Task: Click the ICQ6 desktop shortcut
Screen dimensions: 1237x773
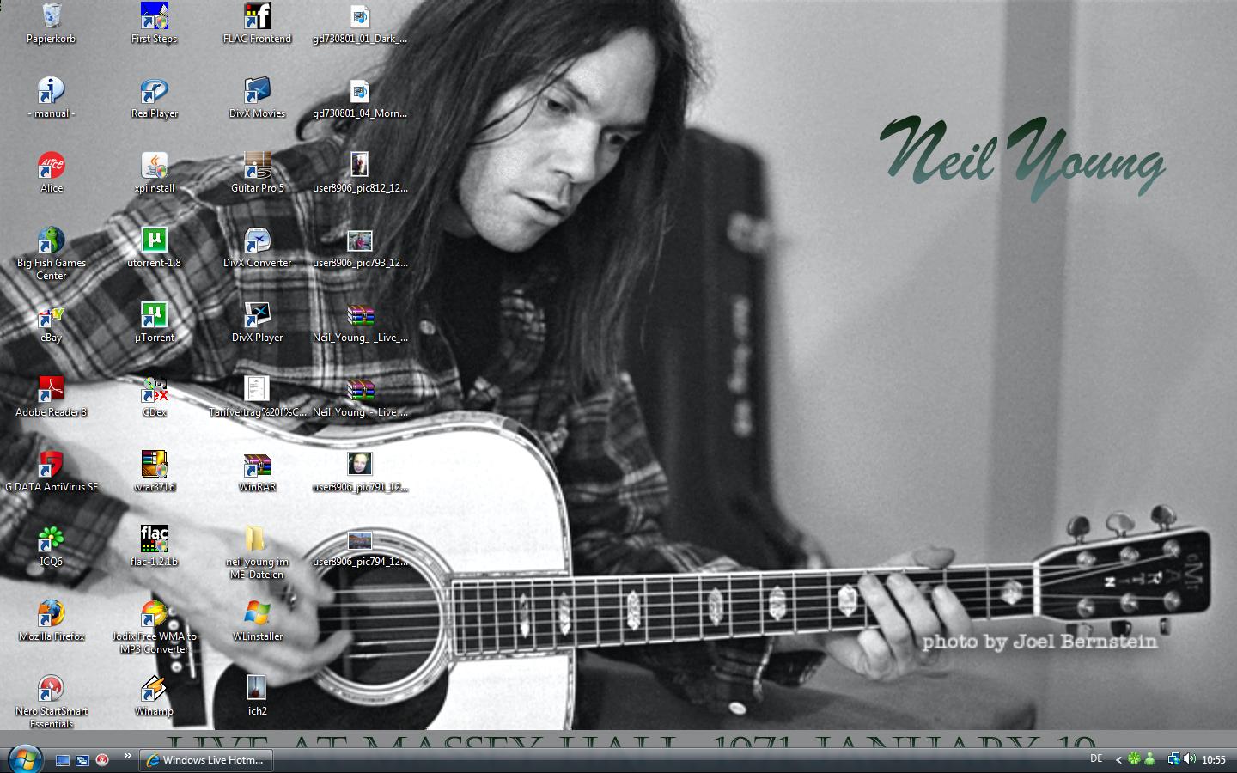Action: point(51,540)
